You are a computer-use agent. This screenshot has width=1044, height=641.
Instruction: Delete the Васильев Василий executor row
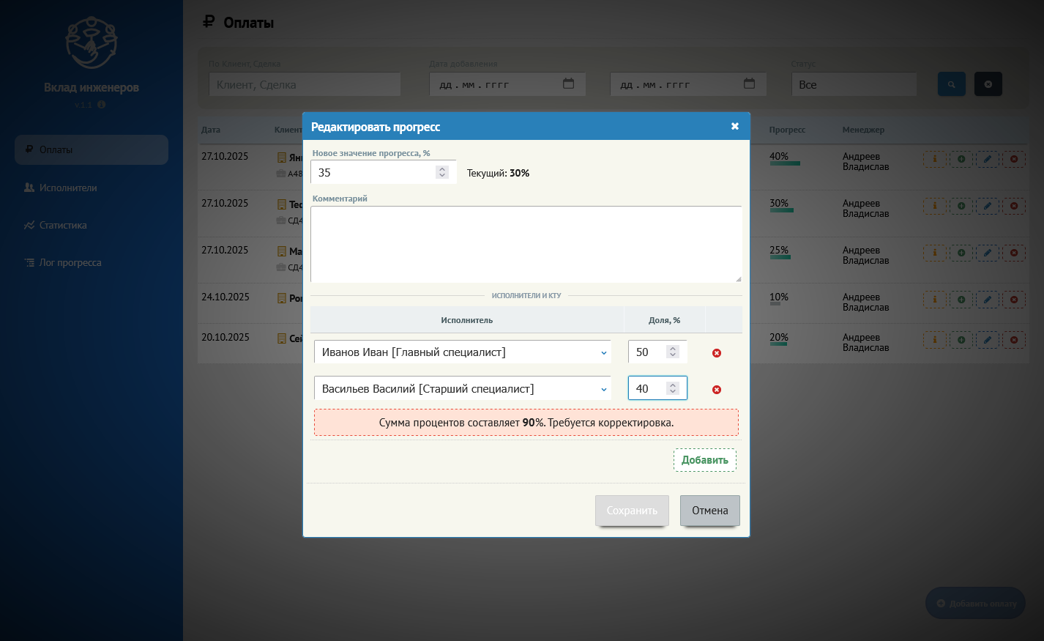point(717,390)
